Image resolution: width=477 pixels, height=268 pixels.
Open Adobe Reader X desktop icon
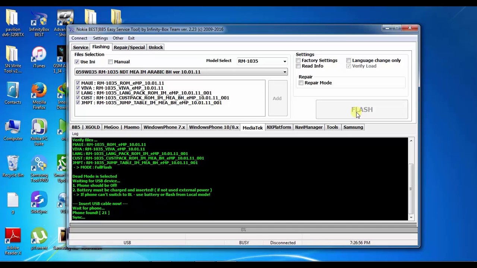(x=13, y=241)
